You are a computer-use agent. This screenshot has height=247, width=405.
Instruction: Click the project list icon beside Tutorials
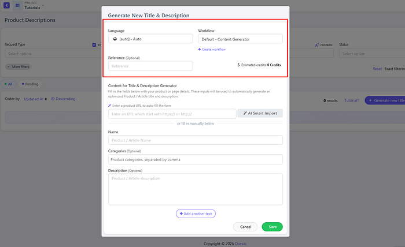pyautogui.click(x=17, y=5)
